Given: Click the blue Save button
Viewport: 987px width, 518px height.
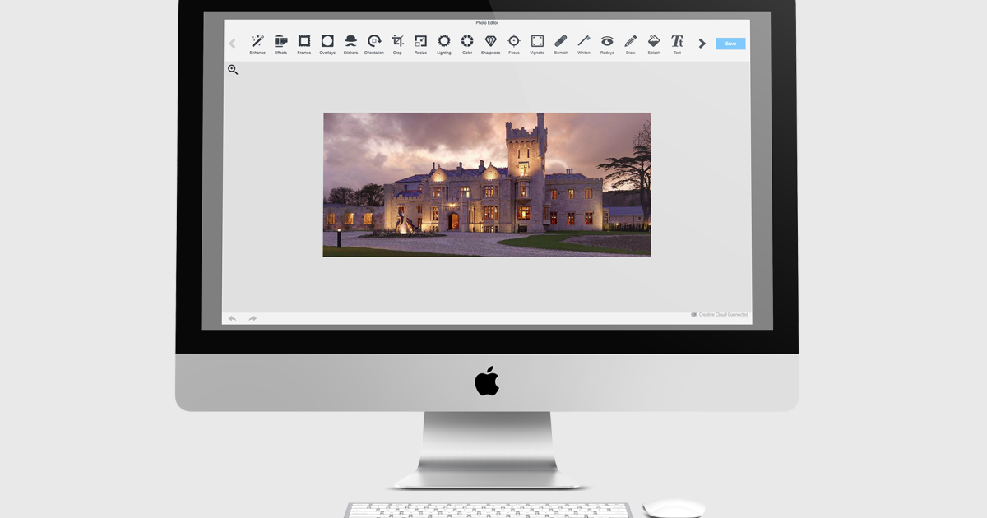Looking at the screenshot, I should (730, 44).
